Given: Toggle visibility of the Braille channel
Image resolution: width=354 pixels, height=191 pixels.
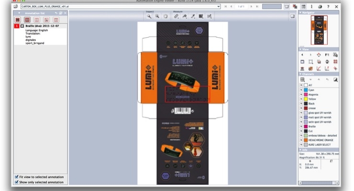Looking at the screenshot, I should coord(301,127).
